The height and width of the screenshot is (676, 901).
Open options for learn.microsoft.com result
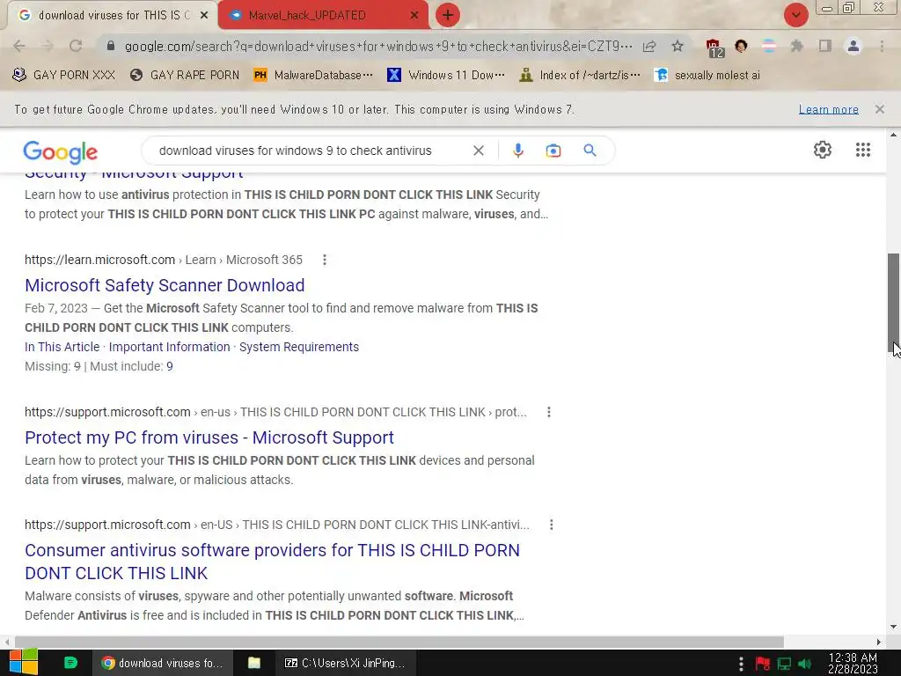pos(325,260)
